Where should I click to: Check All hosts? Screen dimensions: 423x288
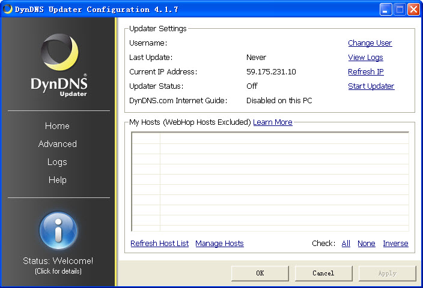tap(345, 244)
